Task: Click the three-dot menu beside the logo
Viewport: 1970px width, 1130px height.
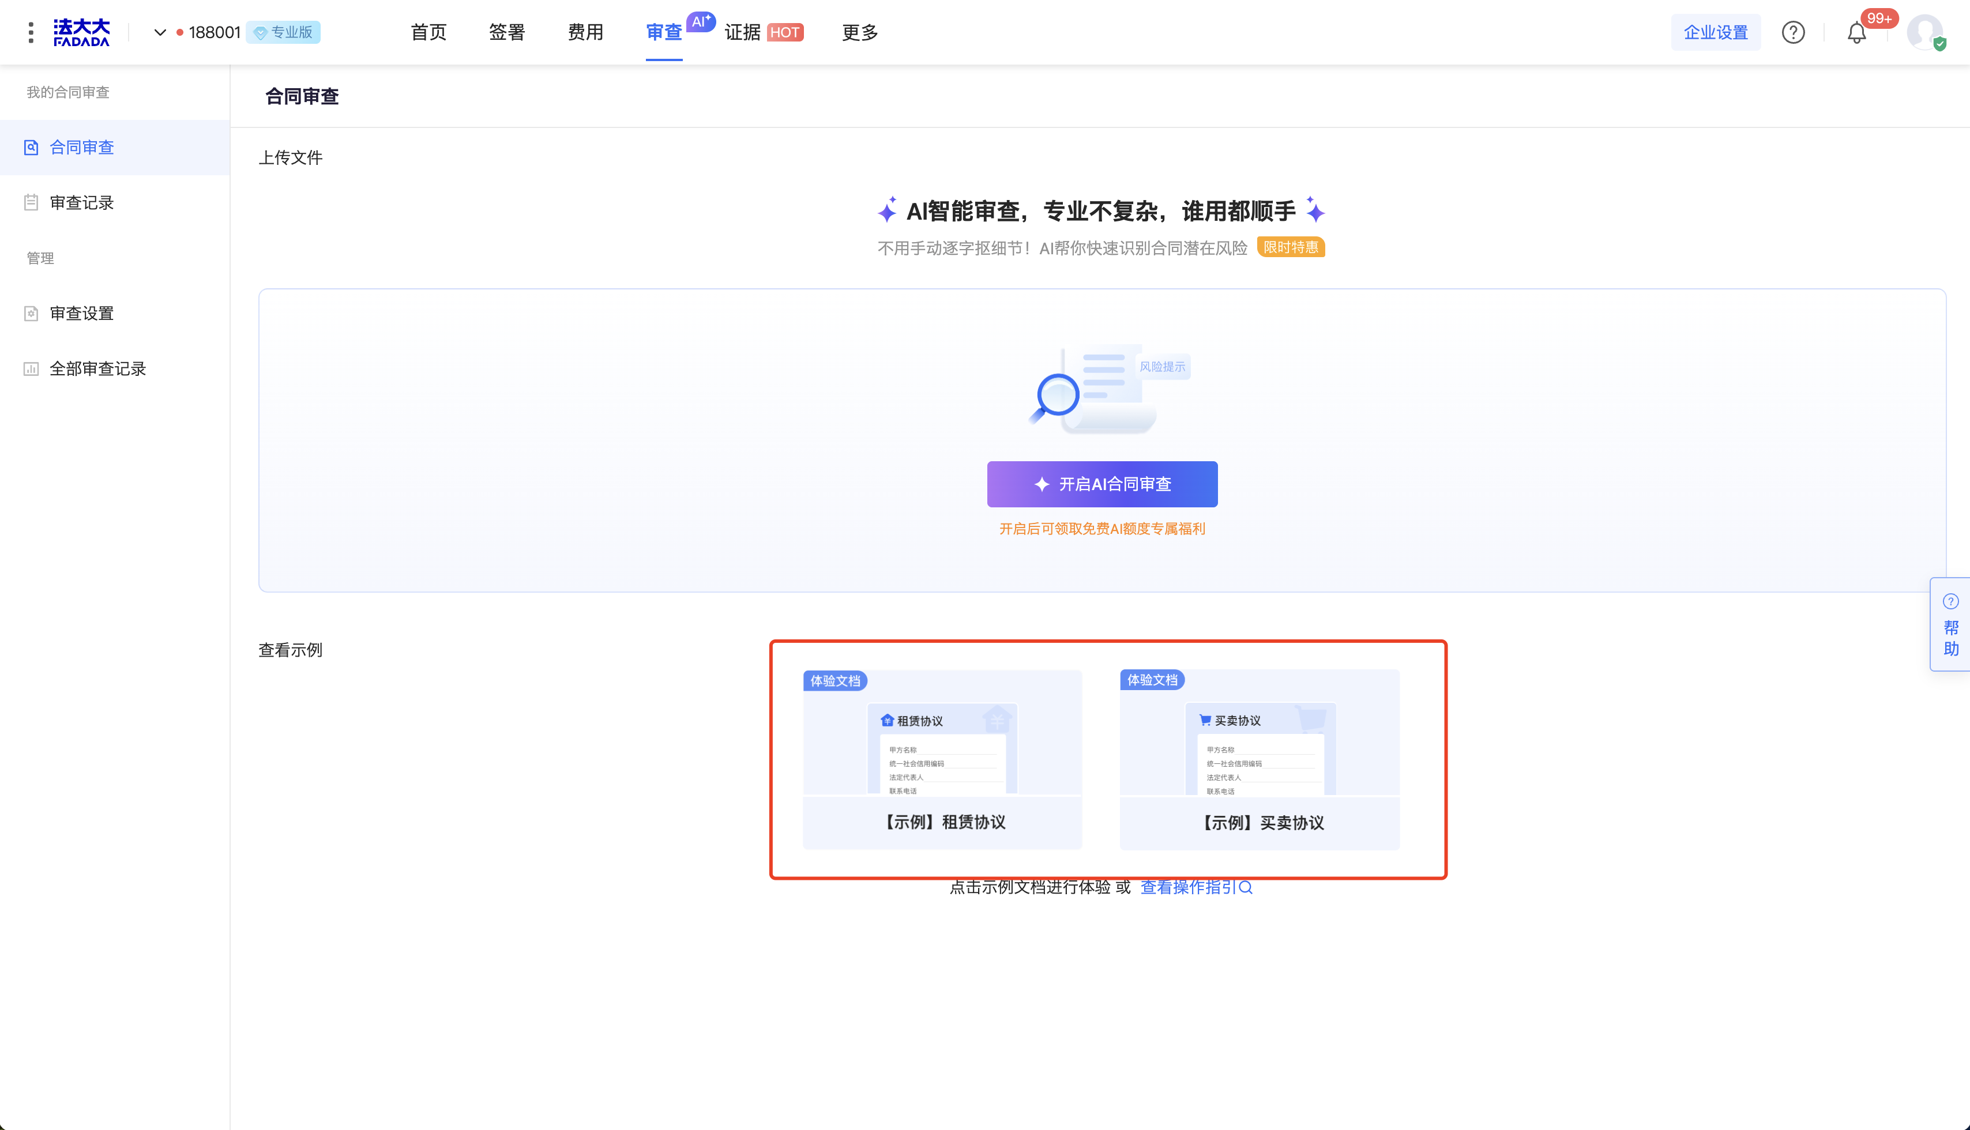Action: (30, 32)
